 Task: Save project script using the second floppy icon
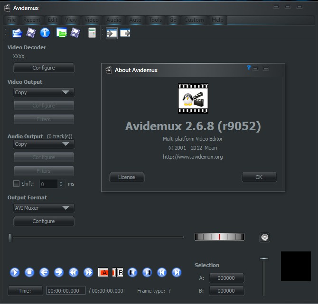coord(75,33)
